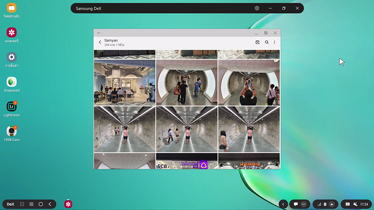Launch 1998 Cam from the desktop
This screenshot has width=374, height=210.
pos(11,131)
